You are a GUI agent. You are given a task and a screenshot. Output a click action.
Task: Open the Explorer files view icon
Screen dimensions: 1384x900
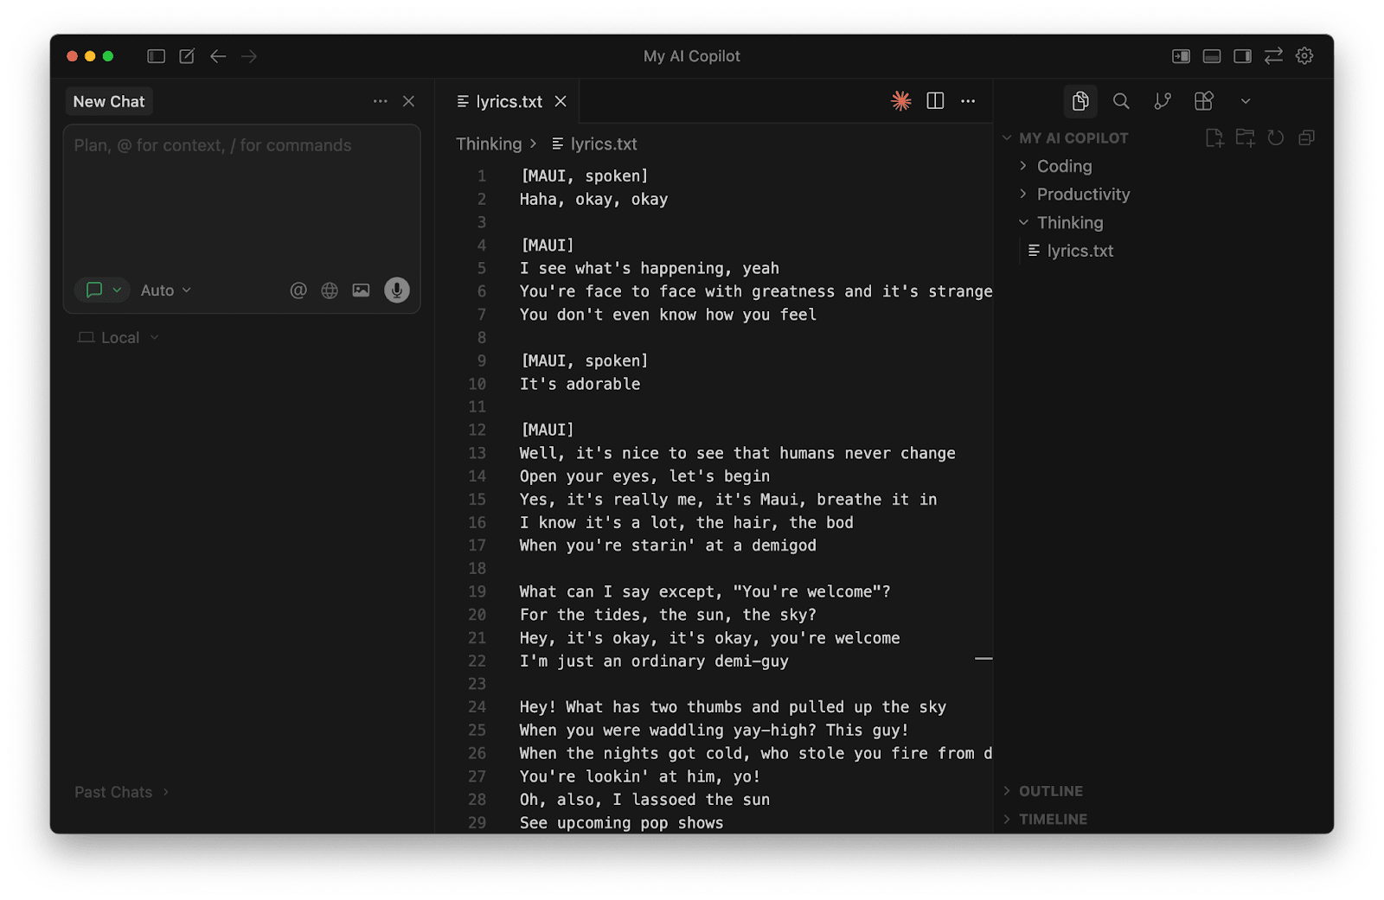[1080, 101]
